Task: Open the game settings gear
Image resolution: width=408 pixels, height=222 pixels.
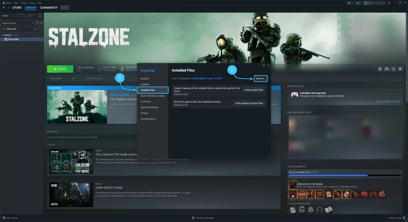Action: tap(380, 69)
